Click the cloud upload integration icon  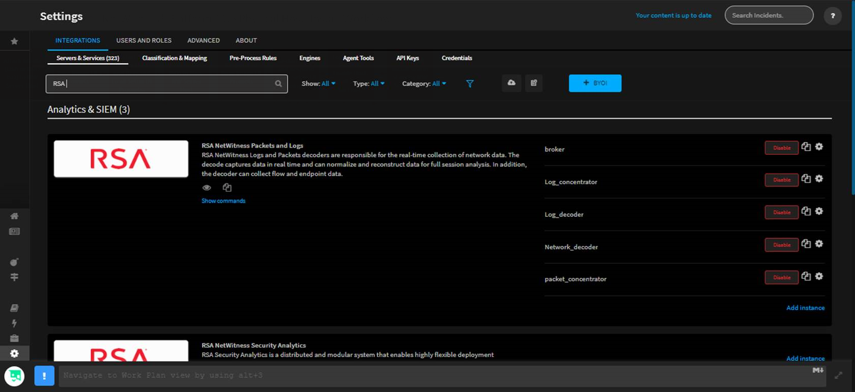(511, 83)
